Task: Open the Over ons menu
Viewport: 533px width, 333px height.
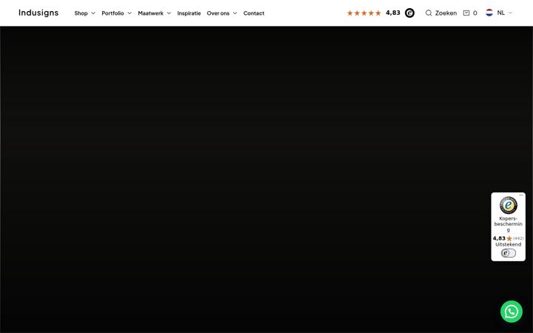Action: coord(218,13)
